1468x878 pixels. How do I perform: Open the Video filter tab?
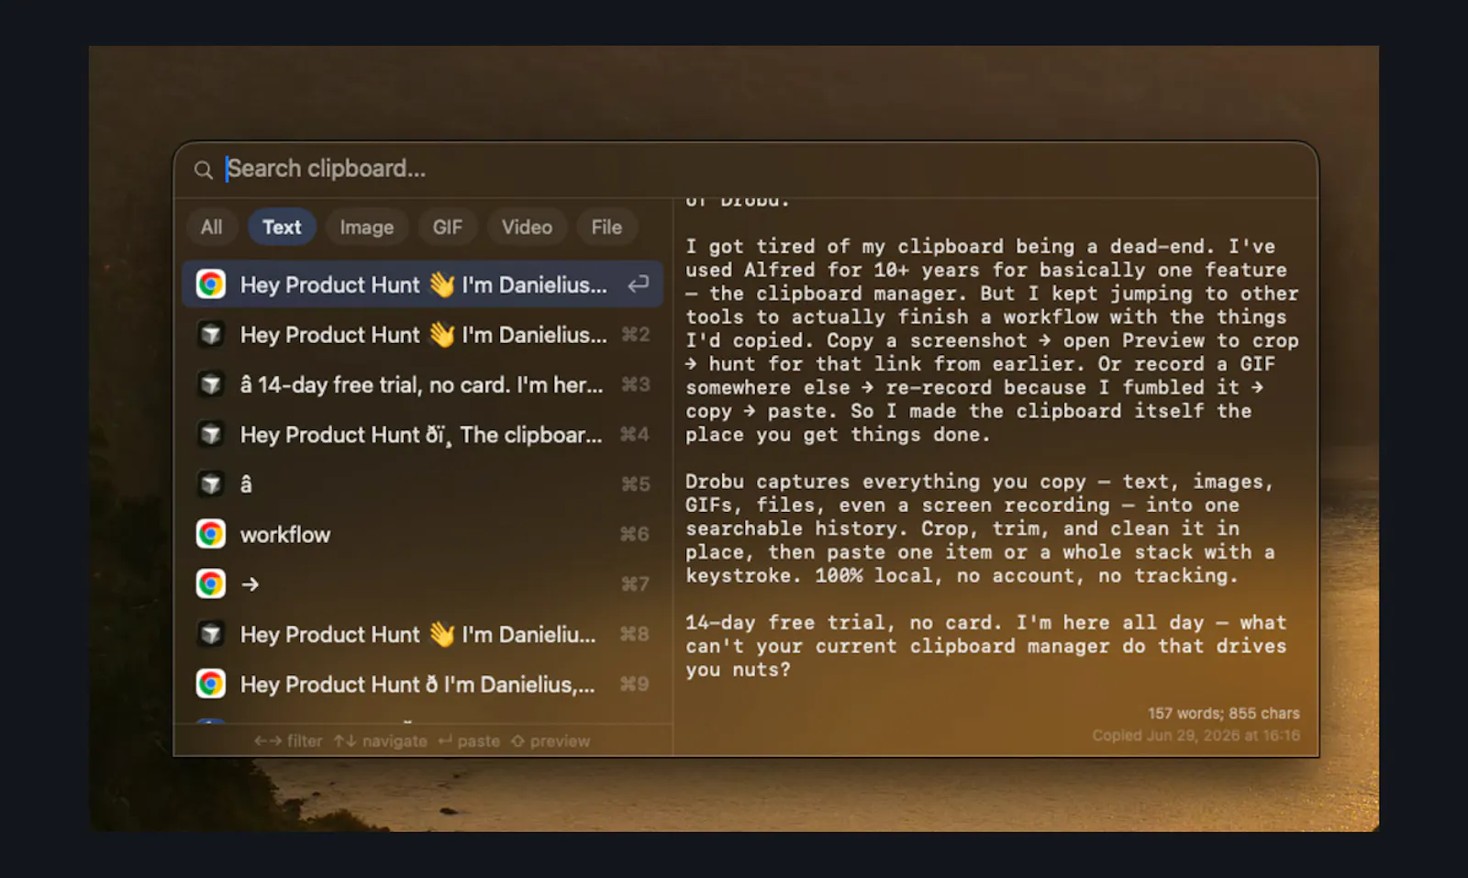pos(527,228)
